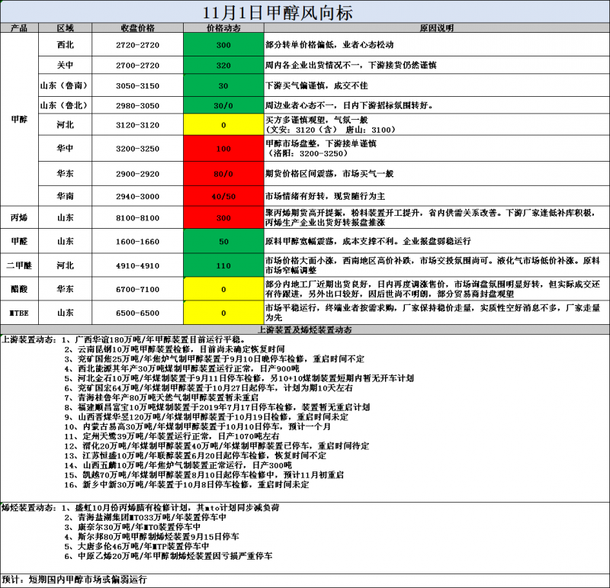
Task: Select price cell 4910-4910
Action: pyautogui.click(x=138, y=265)
